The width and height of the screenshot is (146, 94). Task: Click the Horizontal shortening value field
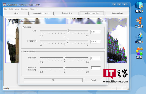point(96,68)
